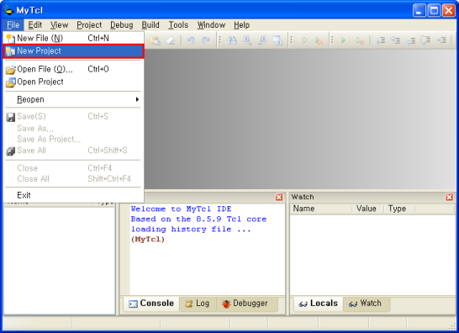Expand the Reopen submenu arrow
Viewport: 459px width, 333px height.
point(137,99)
